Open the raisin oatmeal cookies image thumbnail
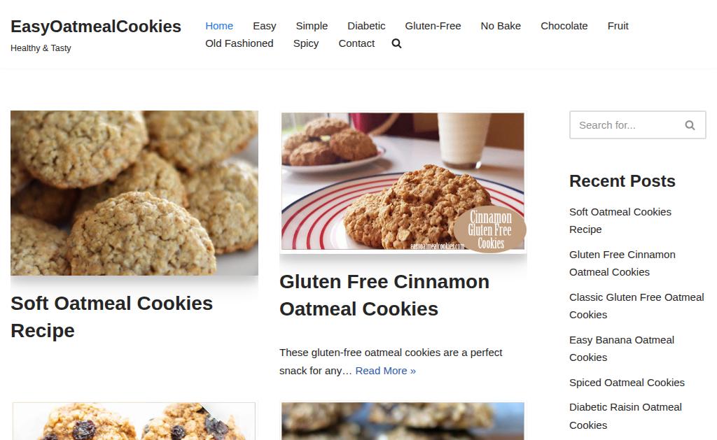717x440 pixels. tap(134, 421)
